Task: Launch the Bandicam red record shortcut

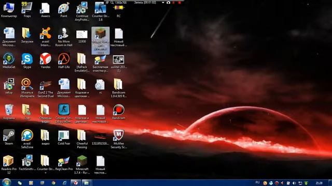Action: coord(119,112)
